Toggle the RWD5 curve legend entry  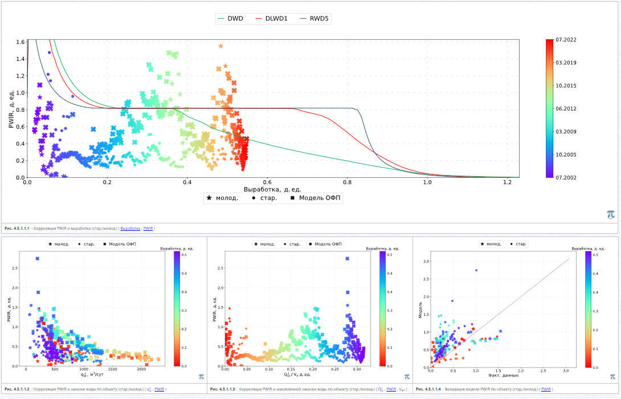pyautogui.click(x=314, y=19)
